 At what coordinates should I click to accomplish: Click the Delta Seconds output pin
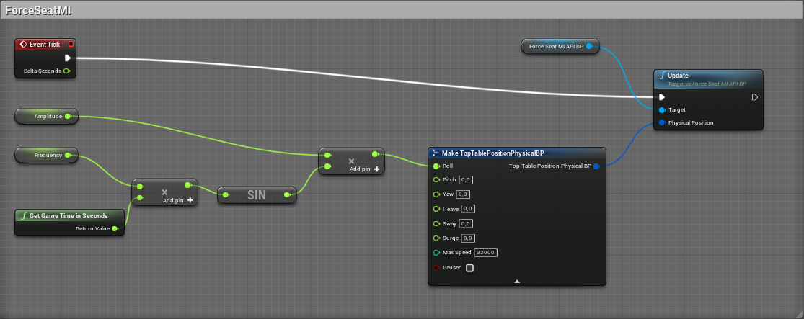(66, 71)
